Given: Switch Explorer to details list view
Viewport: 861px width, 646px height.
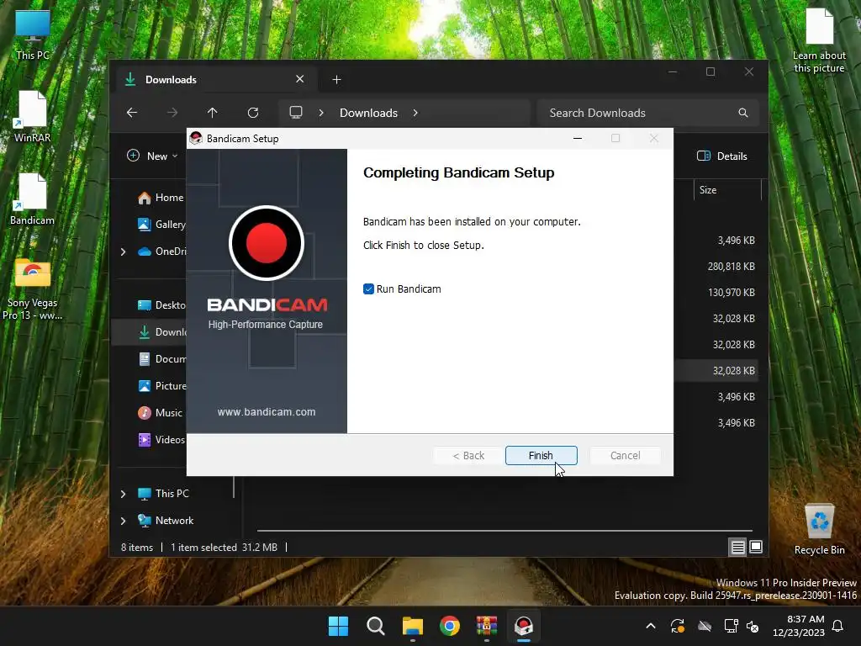Looking at the screenshot, I should point(738,547).
